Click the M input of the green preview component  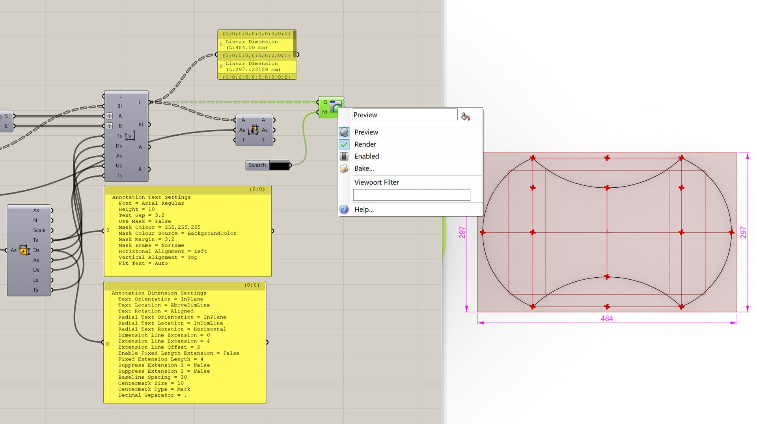324,112
